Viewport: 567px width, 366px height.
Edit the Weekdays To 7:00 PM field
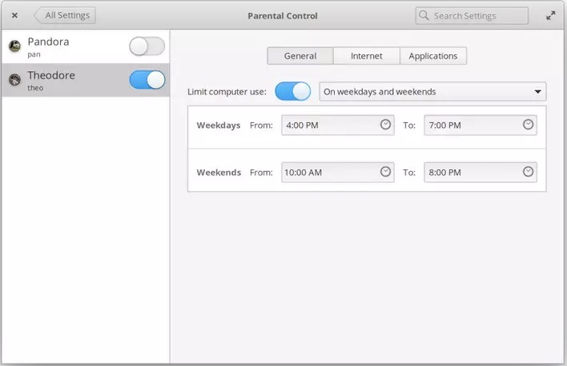pyautogui.click(x=481, y=125)
